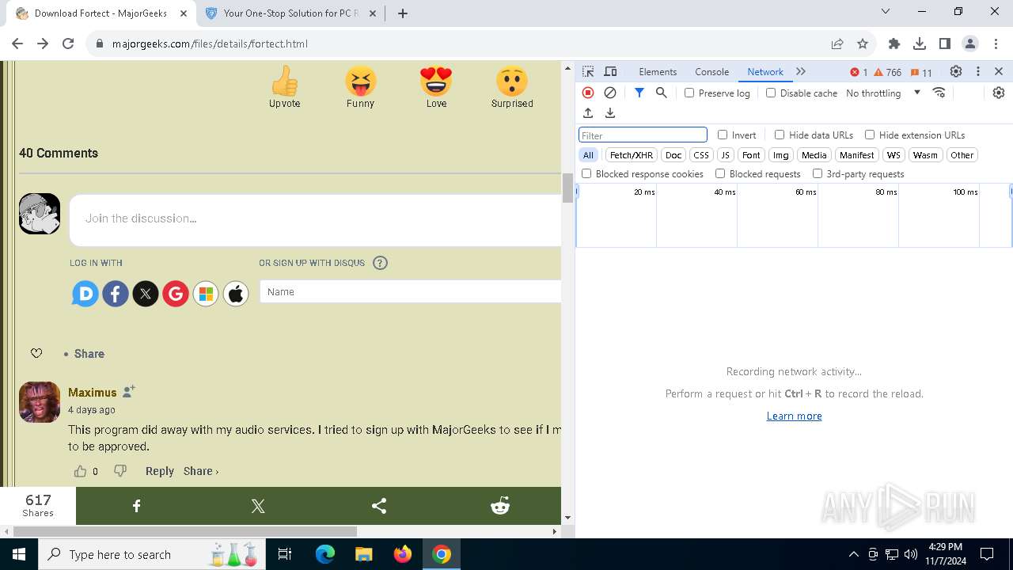The width and height of the screenshot is (1013, 570).
Task: Log in with Facebook icon
Action: tap(116, 294)
